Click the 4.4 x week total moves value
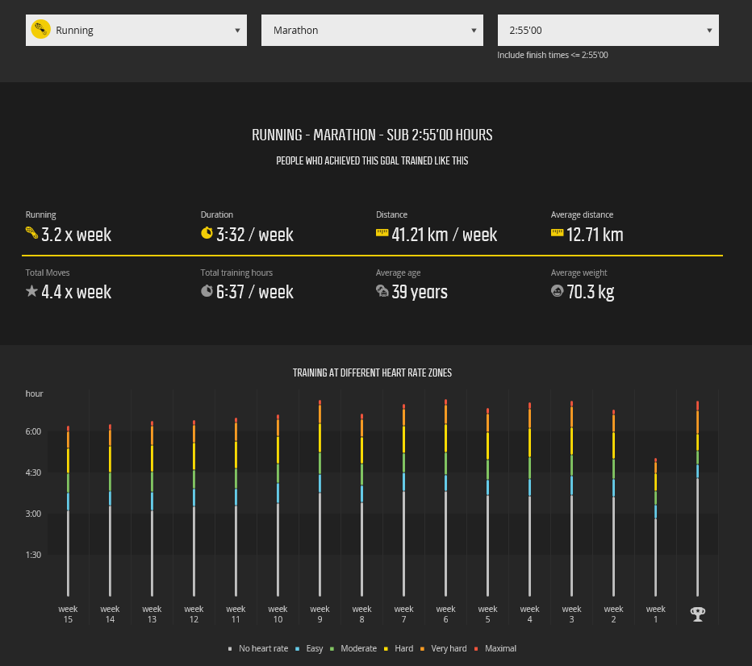The height and width of the screenshot is (666, 752). click(77, 292)
